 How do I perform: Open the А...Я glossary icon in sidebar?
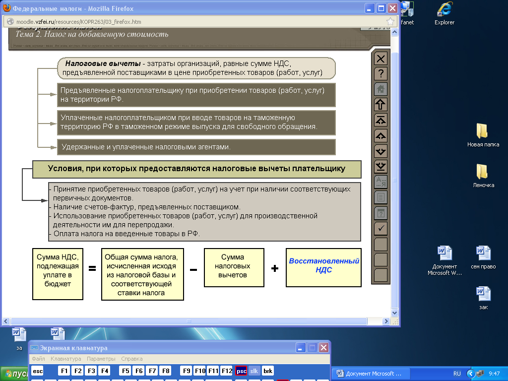[381, 182]
